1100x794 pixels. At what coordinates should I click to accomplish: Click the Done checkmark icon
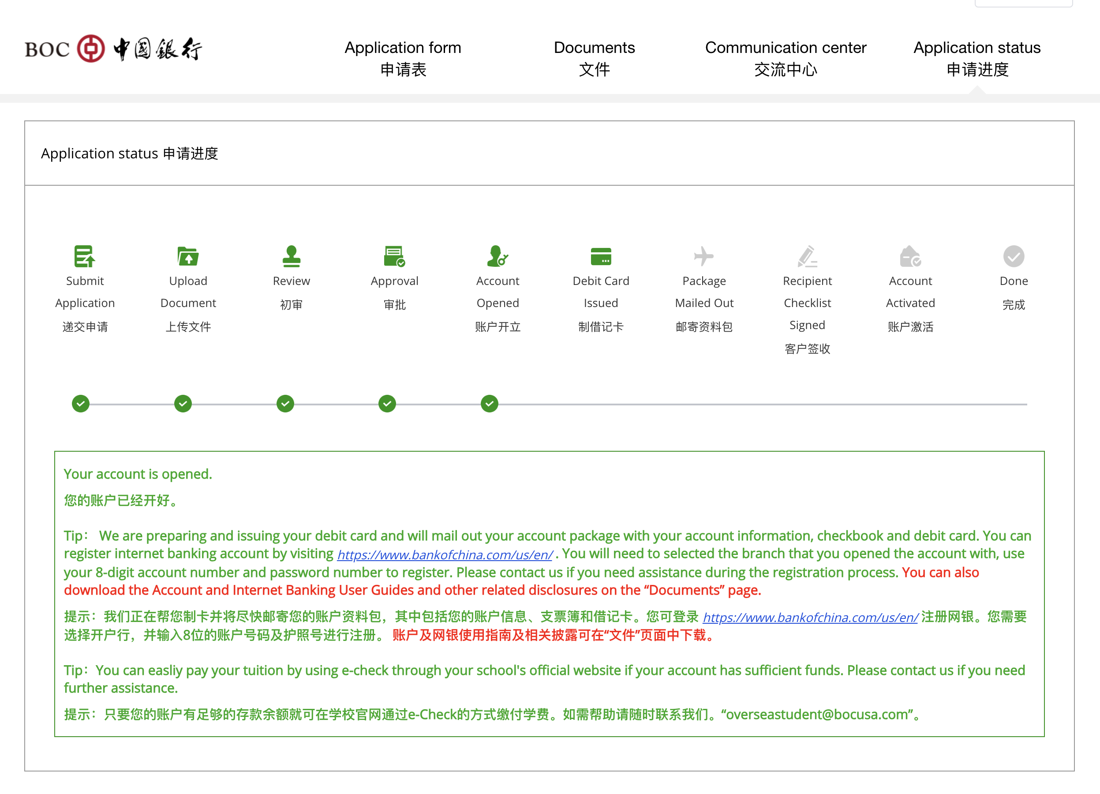(1014, 256)
